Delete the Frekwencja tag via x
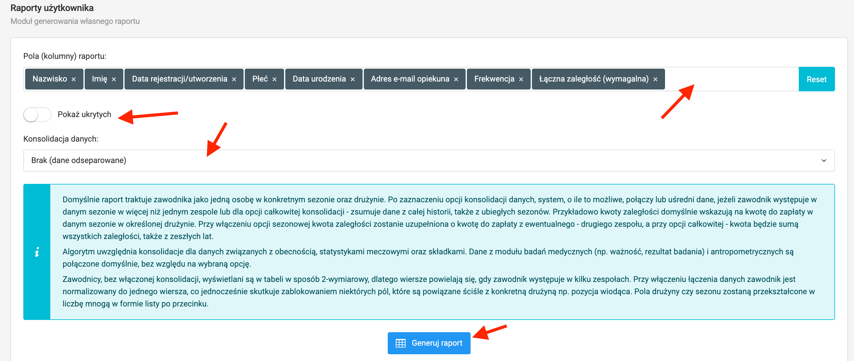 pyautogui.click(x=521, y=79)
